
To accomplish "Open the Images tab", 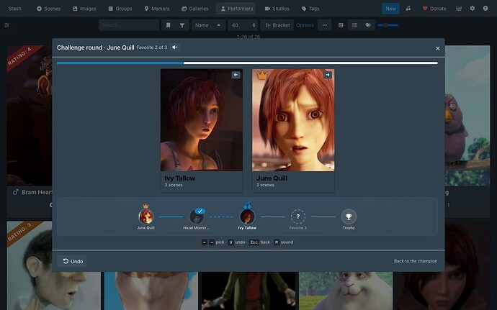I will click(x=84, y=9).
